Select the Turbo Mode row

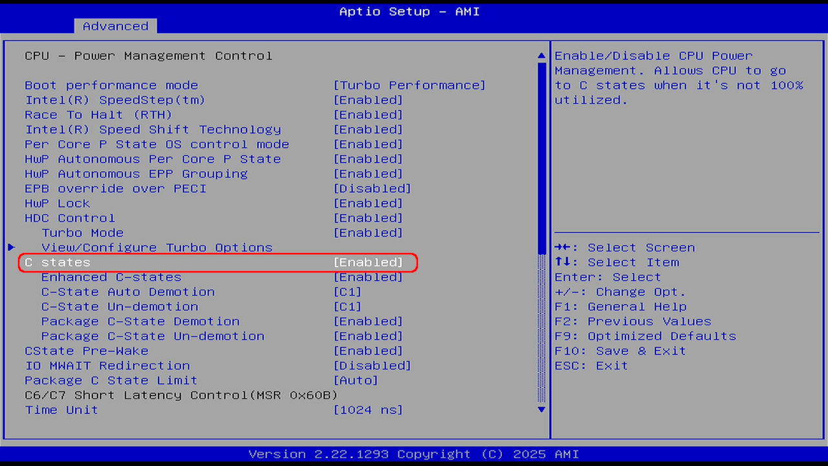pos(222,233)
